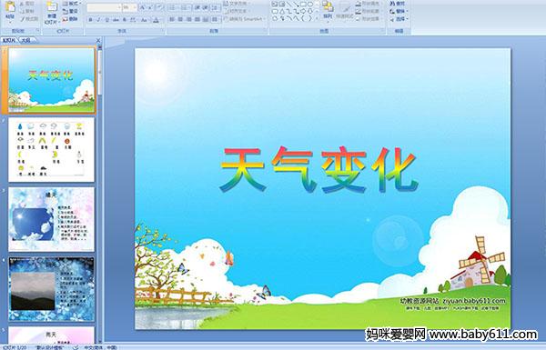Select slide 4 thumbnail with cloudy photo
The image size is (546, 350).
point(51,289)
